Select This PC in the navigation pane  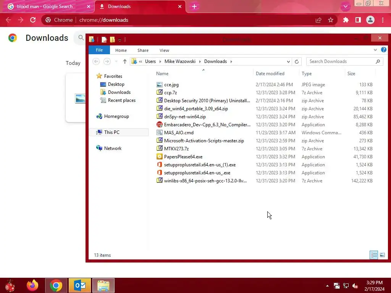tap(112, 132)
